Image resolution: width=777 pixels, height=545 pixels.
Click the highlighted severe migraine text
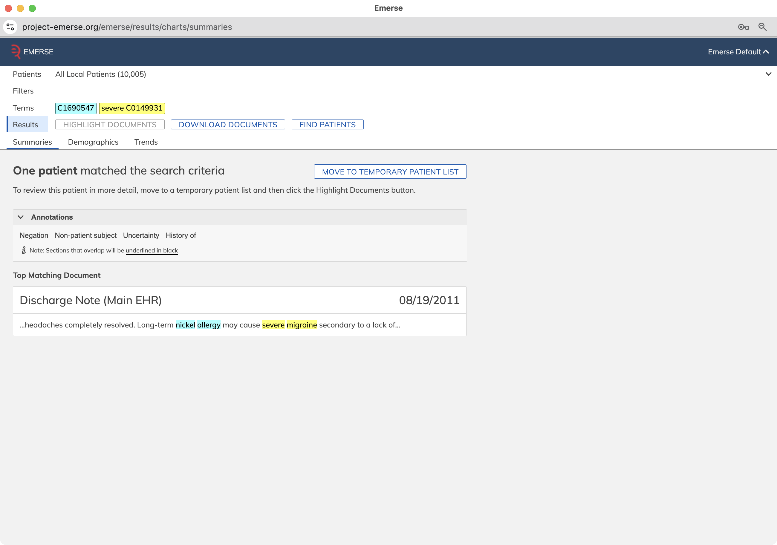click(x=289, y=325)
